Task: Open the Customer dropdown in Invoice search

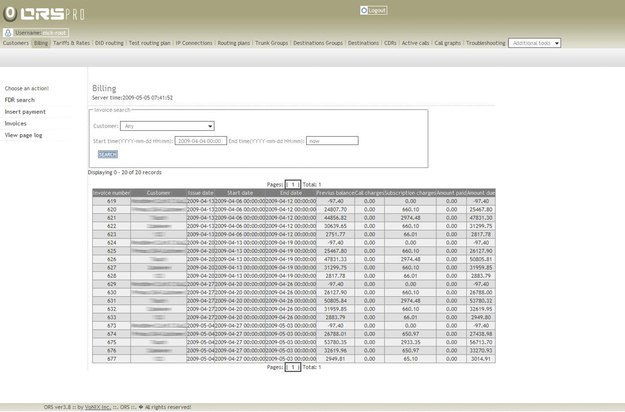Action: 167,126
